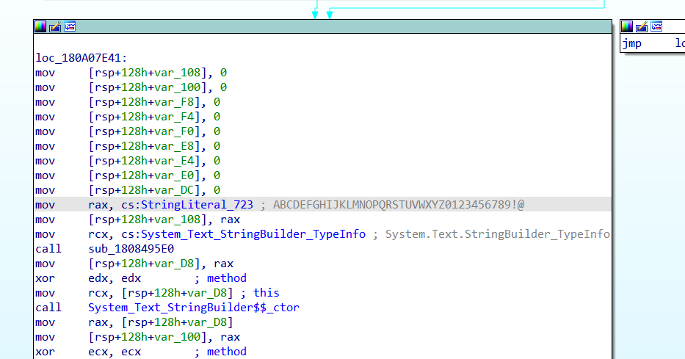Click StringLiteral_723 reference

197,205
